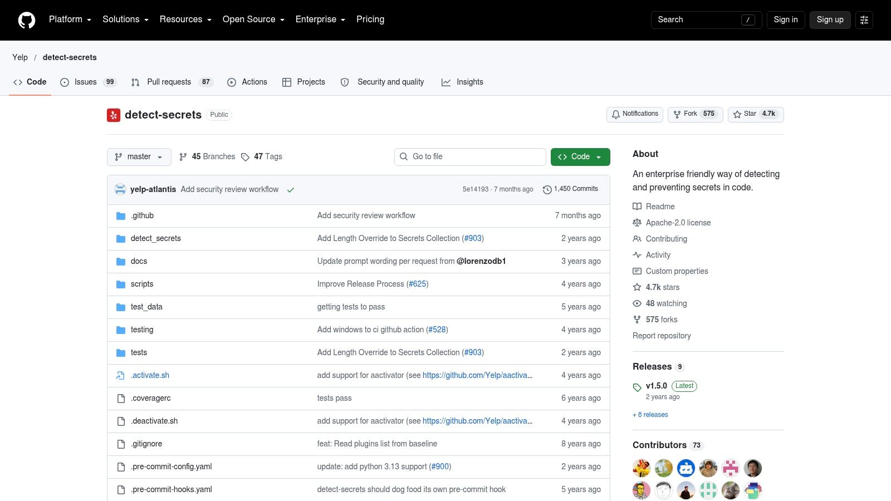View the 45 Branches link

207,157
